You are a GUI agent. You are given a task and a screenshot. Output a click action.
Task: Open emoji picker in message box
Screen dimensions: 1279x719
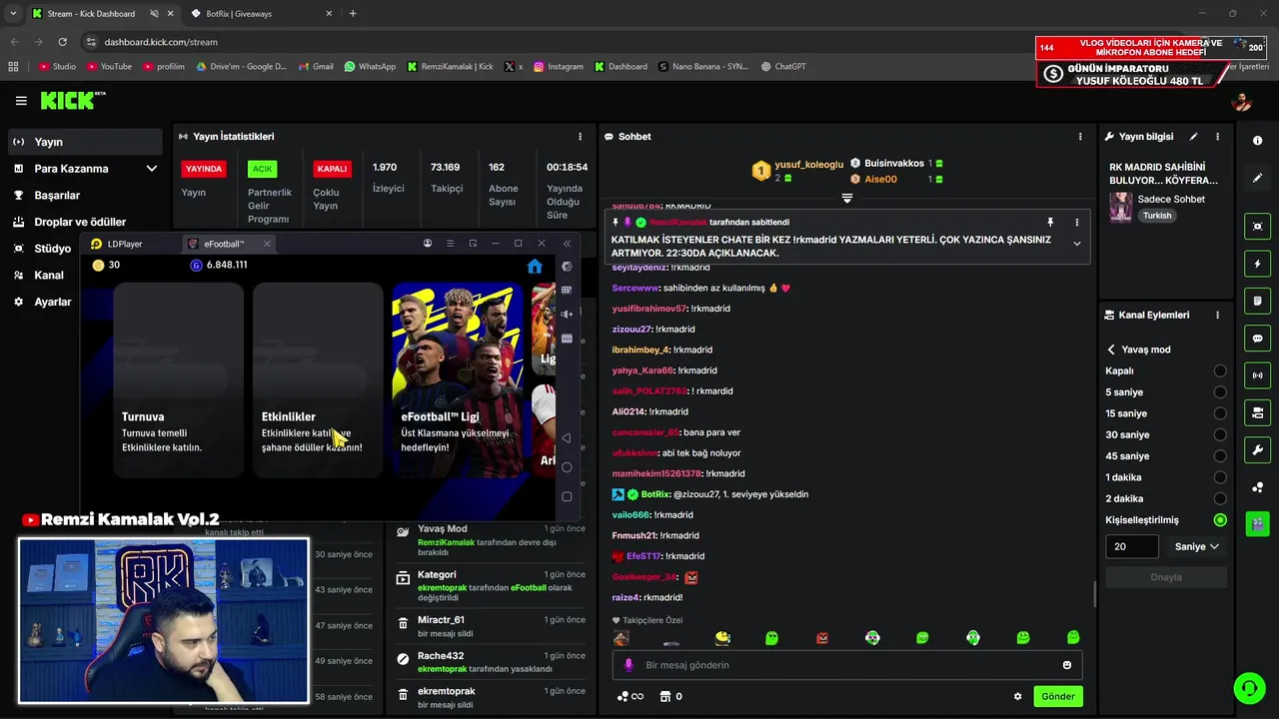[1067, 665]
